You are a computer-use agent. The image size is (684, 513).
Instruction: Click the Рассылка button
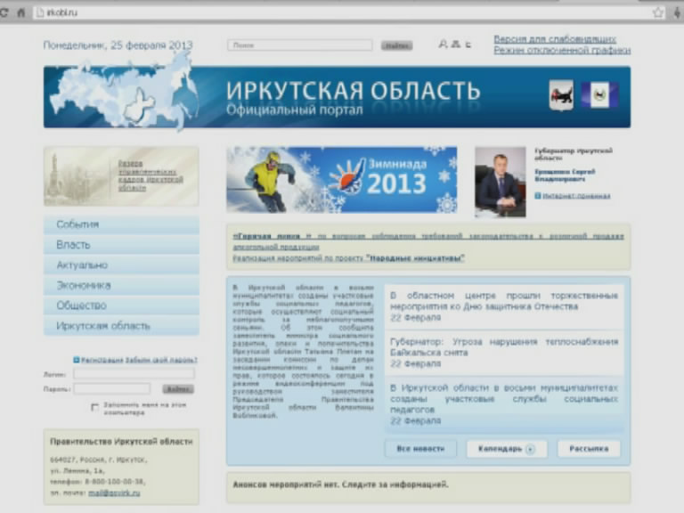(x=589, y=449)
